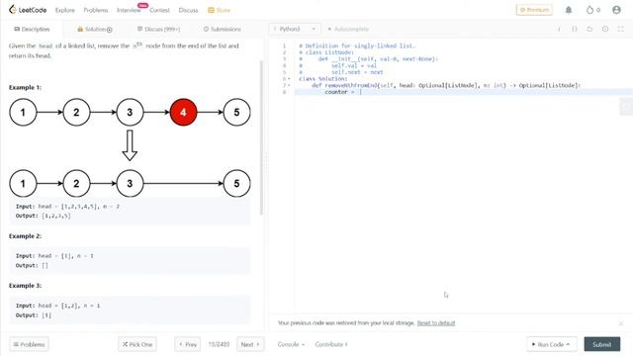The width and height of the screenshot is (633, 356).
Task: Open the Contest menu
Action: coord(159,10)
